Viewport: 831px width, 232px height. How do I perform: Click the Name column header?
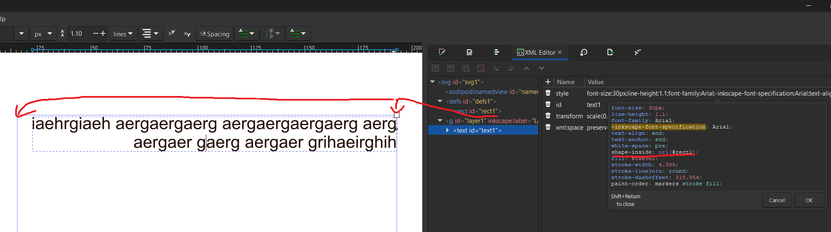[566, 82]
